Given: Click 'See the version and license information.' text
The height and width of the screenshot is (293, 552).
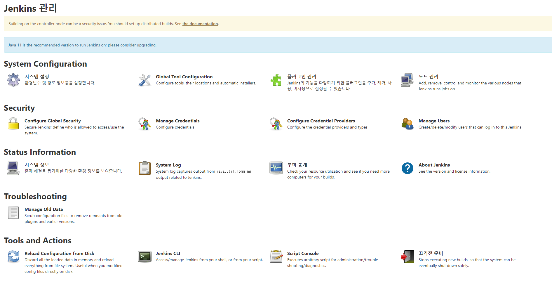Looking at the screenshot, I should pyautogui.click(x=455, y=171).
